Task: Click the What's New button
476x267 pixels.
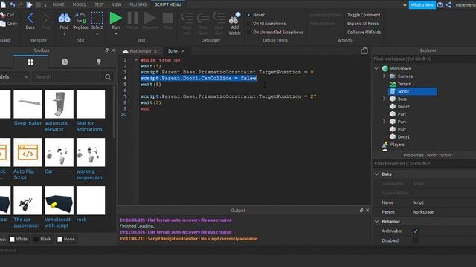Action: (x=422, y=5)
